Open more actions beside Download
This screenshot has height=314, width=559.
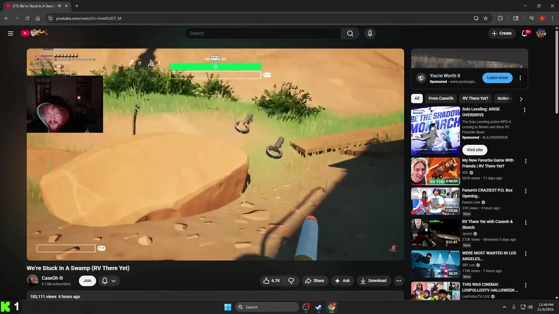(x=399, y=281)
